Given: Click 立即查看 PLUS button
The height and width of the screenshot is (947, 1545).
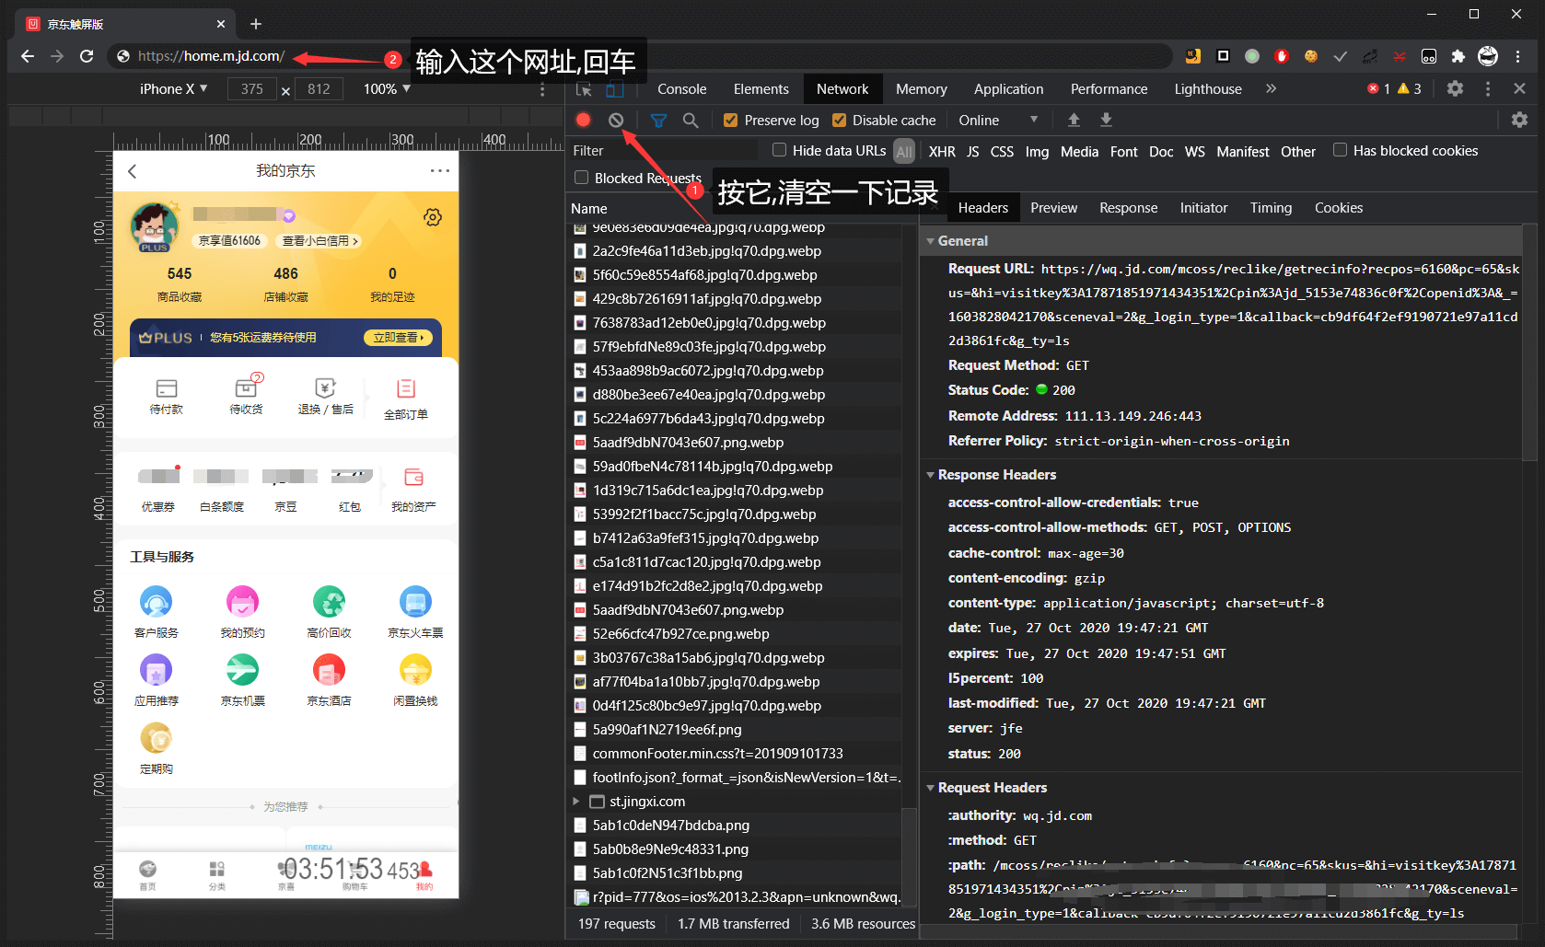Looking at the screenshot, I should [x=398, y=338].
